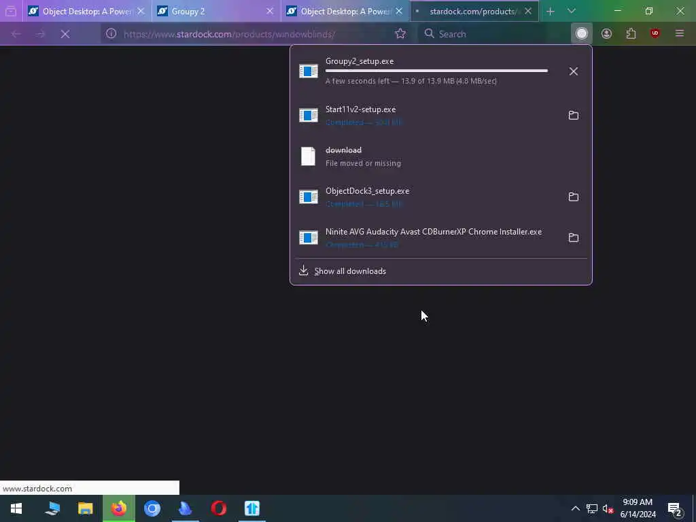Toggle the Firefox downloads toolbar button

click(x=582, y=33)
